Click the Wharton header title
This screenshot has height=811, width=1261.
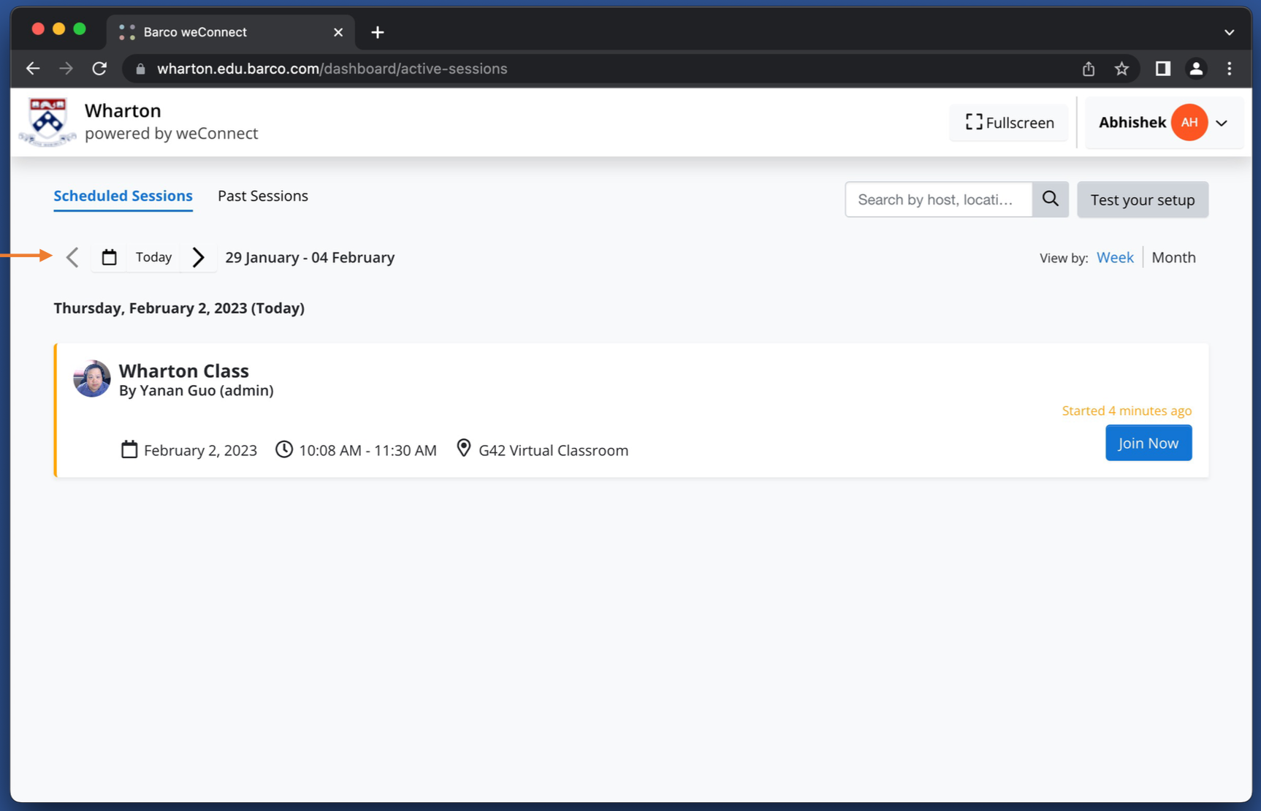(123, 110)
